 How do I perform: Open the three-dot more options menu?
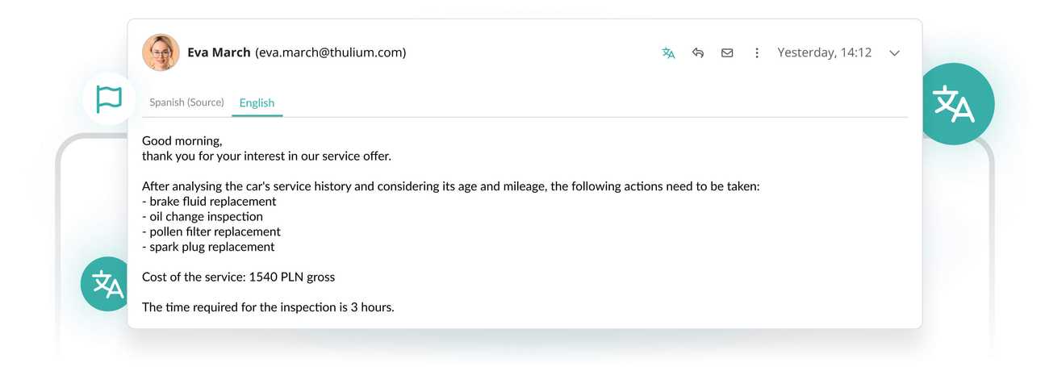pyautogui.click(x=757, y=53)
